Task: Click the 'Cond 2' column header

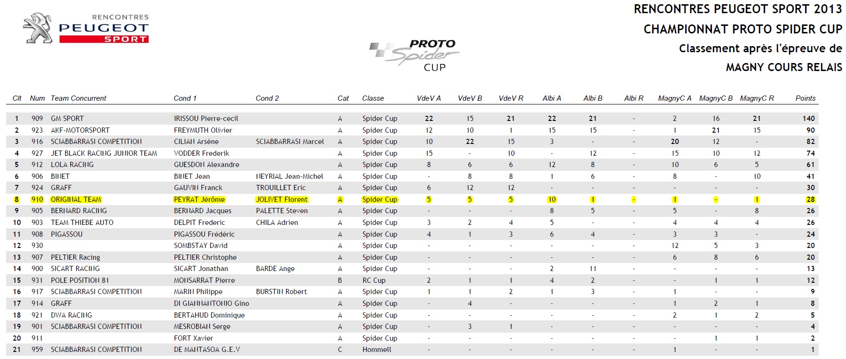Action: click(267, 98)
